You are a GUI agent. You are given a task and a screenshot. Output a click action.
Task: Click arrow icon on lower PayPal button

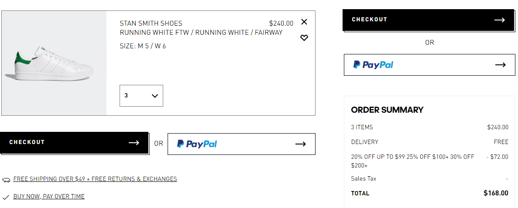tap(301, 144)
